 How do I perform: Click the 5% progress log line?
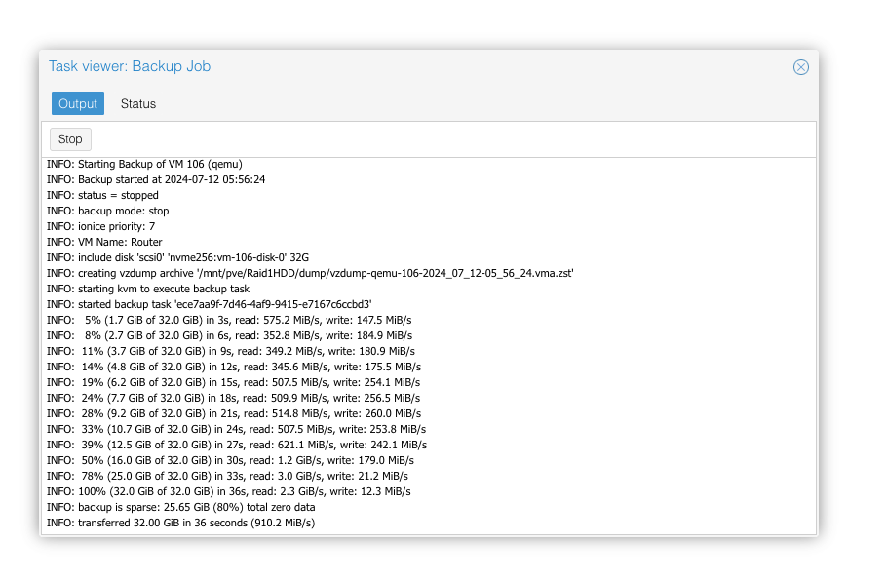pyautogui.click(x=229, y=321)
